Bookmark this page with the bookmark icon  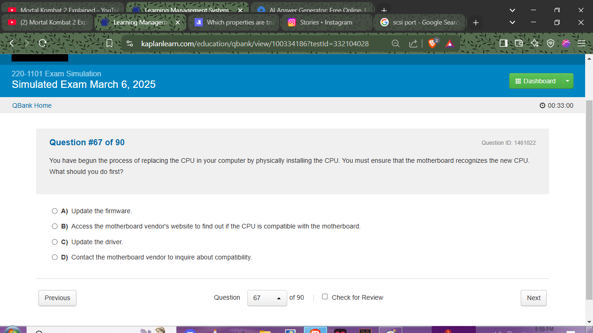[109, 43]
